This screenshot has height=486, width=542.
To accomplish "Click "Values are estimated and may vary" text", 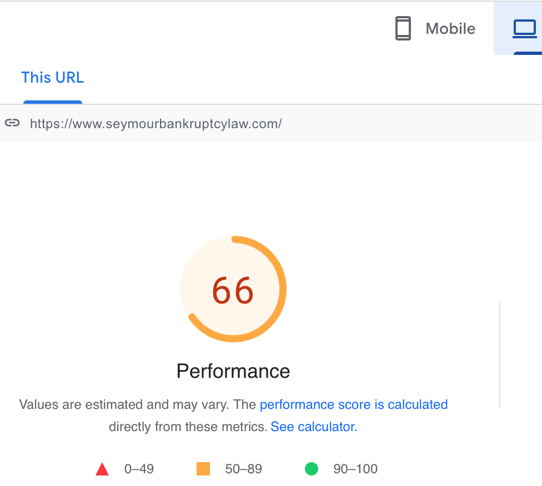I will 123,404.
